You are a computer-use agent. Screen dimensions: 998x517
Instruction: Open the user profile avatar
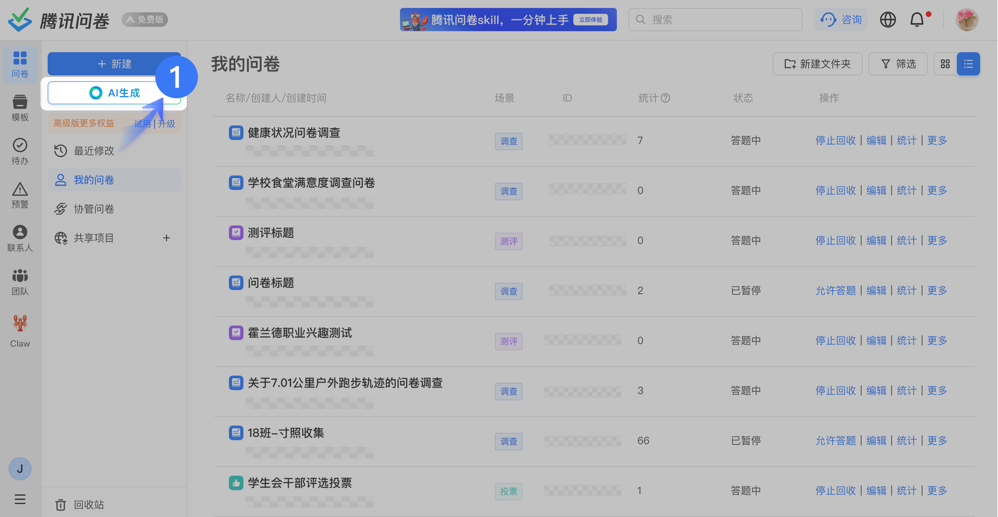click(x=967, y=19)
